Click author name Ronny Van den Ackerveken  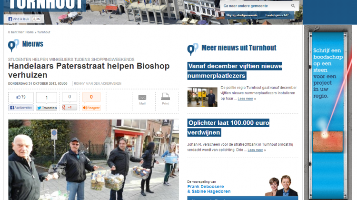pos(98,84)
